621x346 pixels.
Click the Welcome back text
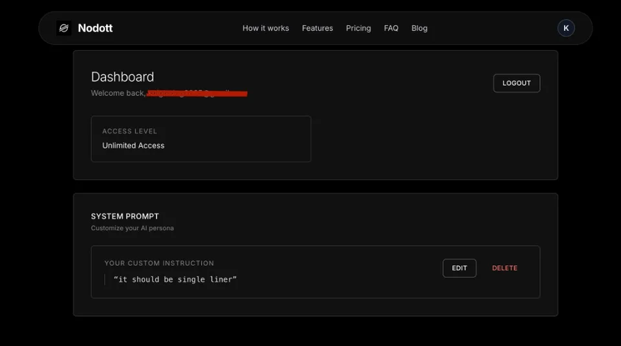pos(118,93)
